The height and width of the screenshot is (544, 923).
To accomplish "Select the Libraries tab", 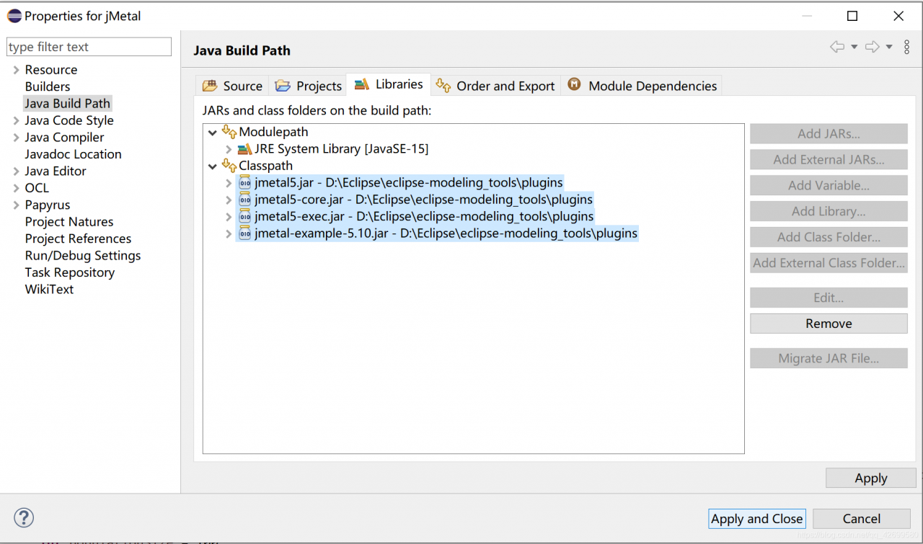I will click(x=389, y=84).
